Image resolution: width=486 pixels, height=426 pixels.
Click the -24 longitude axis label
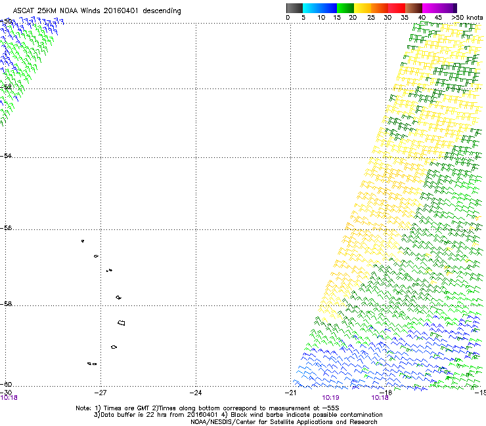tap(196, 393)
